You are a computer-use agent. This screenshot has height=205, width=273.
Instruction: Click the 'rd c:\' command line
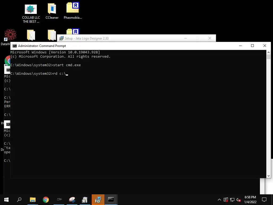click(39, 74)
